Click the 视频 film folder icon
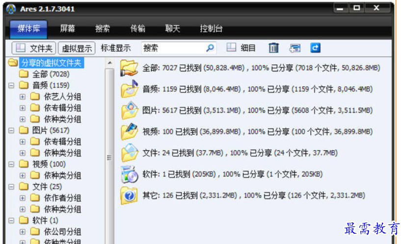 (x=129, y=132)
